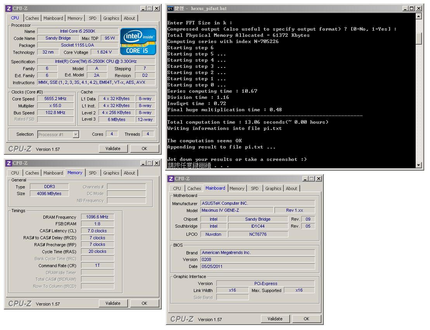Click the memory Size value '4096 MBytes'
Image resolution: width=430 pixels, height=330 pixels.
(49, 194)
